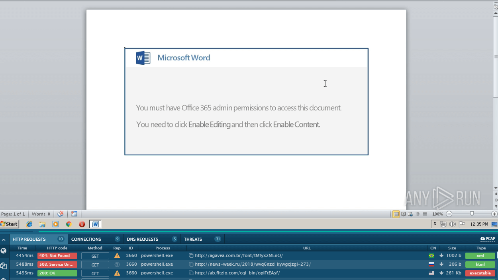Click unknown reputation icon on 5488ms row
498x280 pixels.
tap(117, 264)
